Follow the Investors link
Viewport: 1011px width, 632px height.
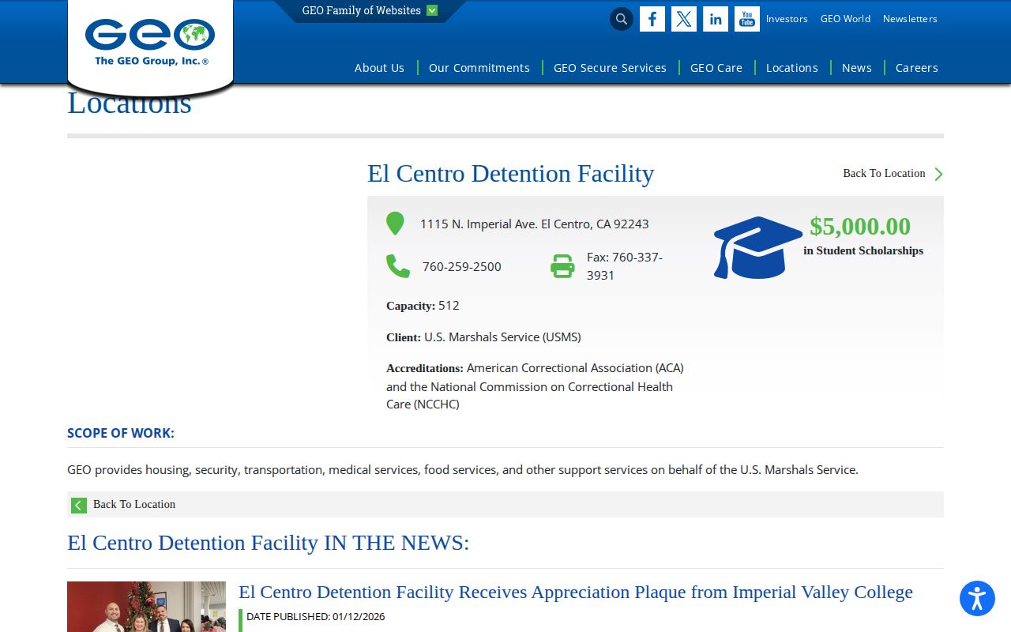tap(787, 19)
